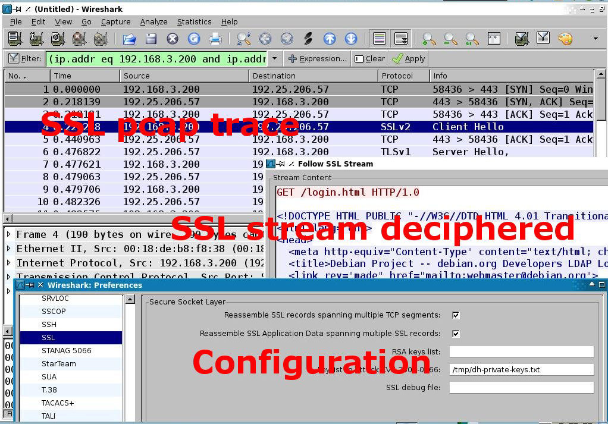Expand Transmission Control Protocol tree node

click(8, 277)
